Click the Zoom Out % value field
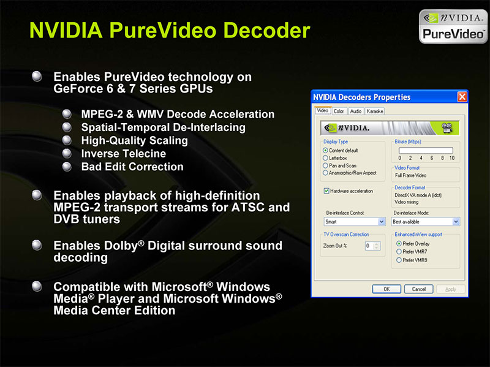 369,246
